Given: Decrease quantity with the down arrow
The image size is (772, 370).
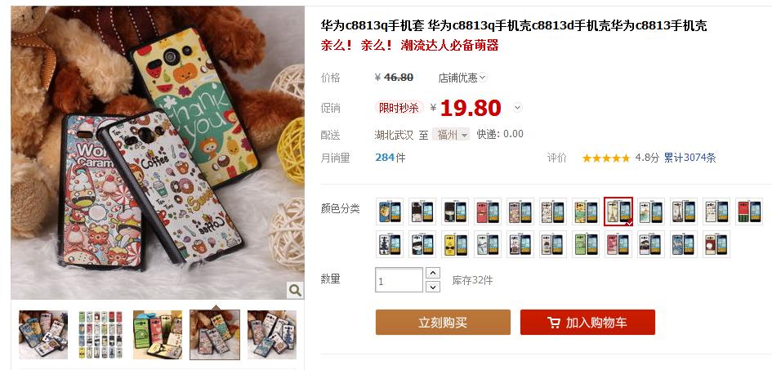Looking at the screenshot, I should click(x=433, y=287).
